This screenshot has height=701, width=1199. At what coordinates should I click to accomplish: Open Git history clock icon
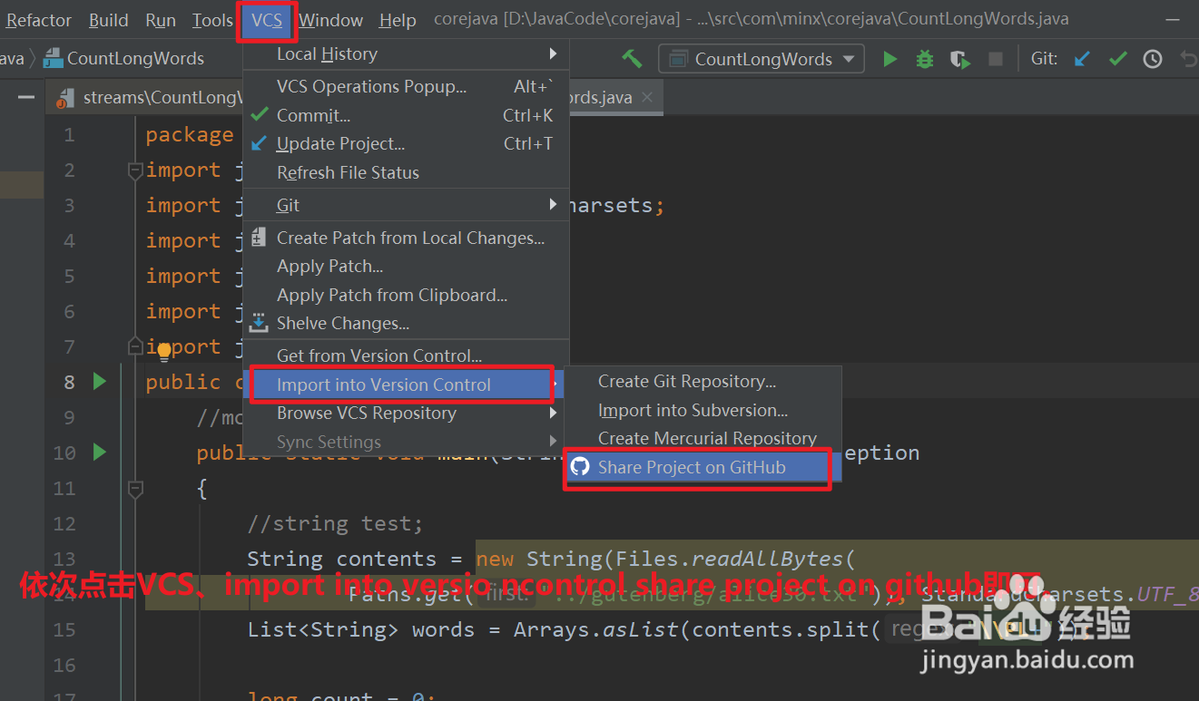[1153, 59]
